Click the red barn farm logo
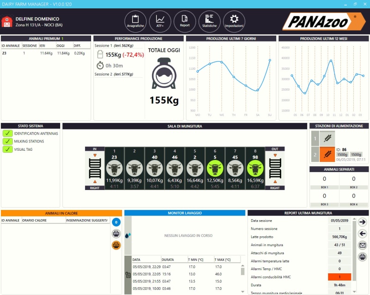The height and width of the screenshot is (295, 370). pos(7,22)
